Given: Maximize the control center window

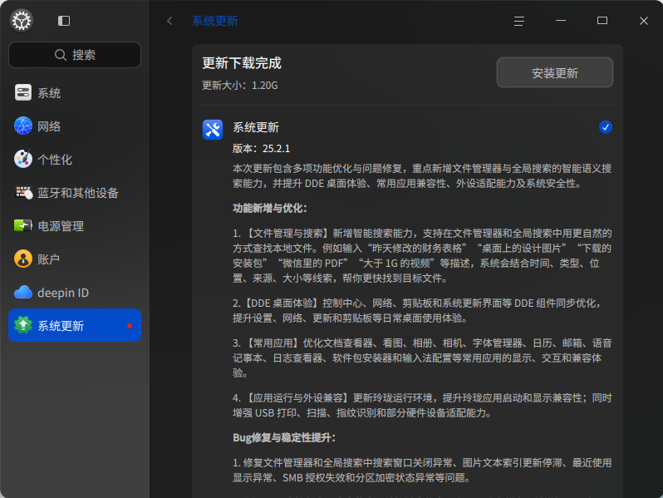Looking at the screenshot, I should (x=602, y=20).
